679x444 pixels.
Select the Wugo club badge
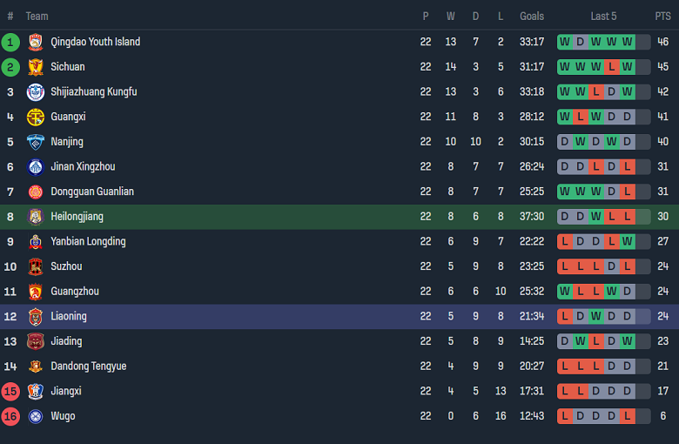coord(35,416)
